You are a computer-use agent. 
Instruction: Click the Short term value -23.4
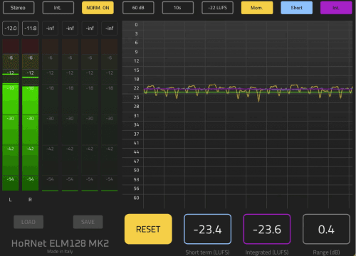click(x=207, y=229)
